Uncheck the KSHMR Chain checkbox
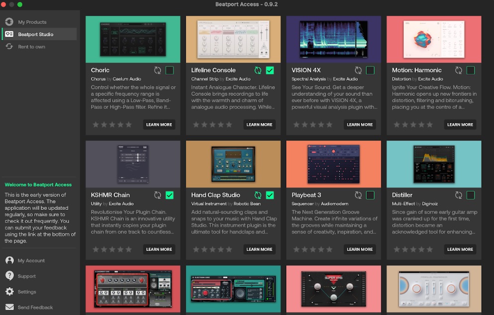This screenshot has width=494, height=315. pos(169,195)
